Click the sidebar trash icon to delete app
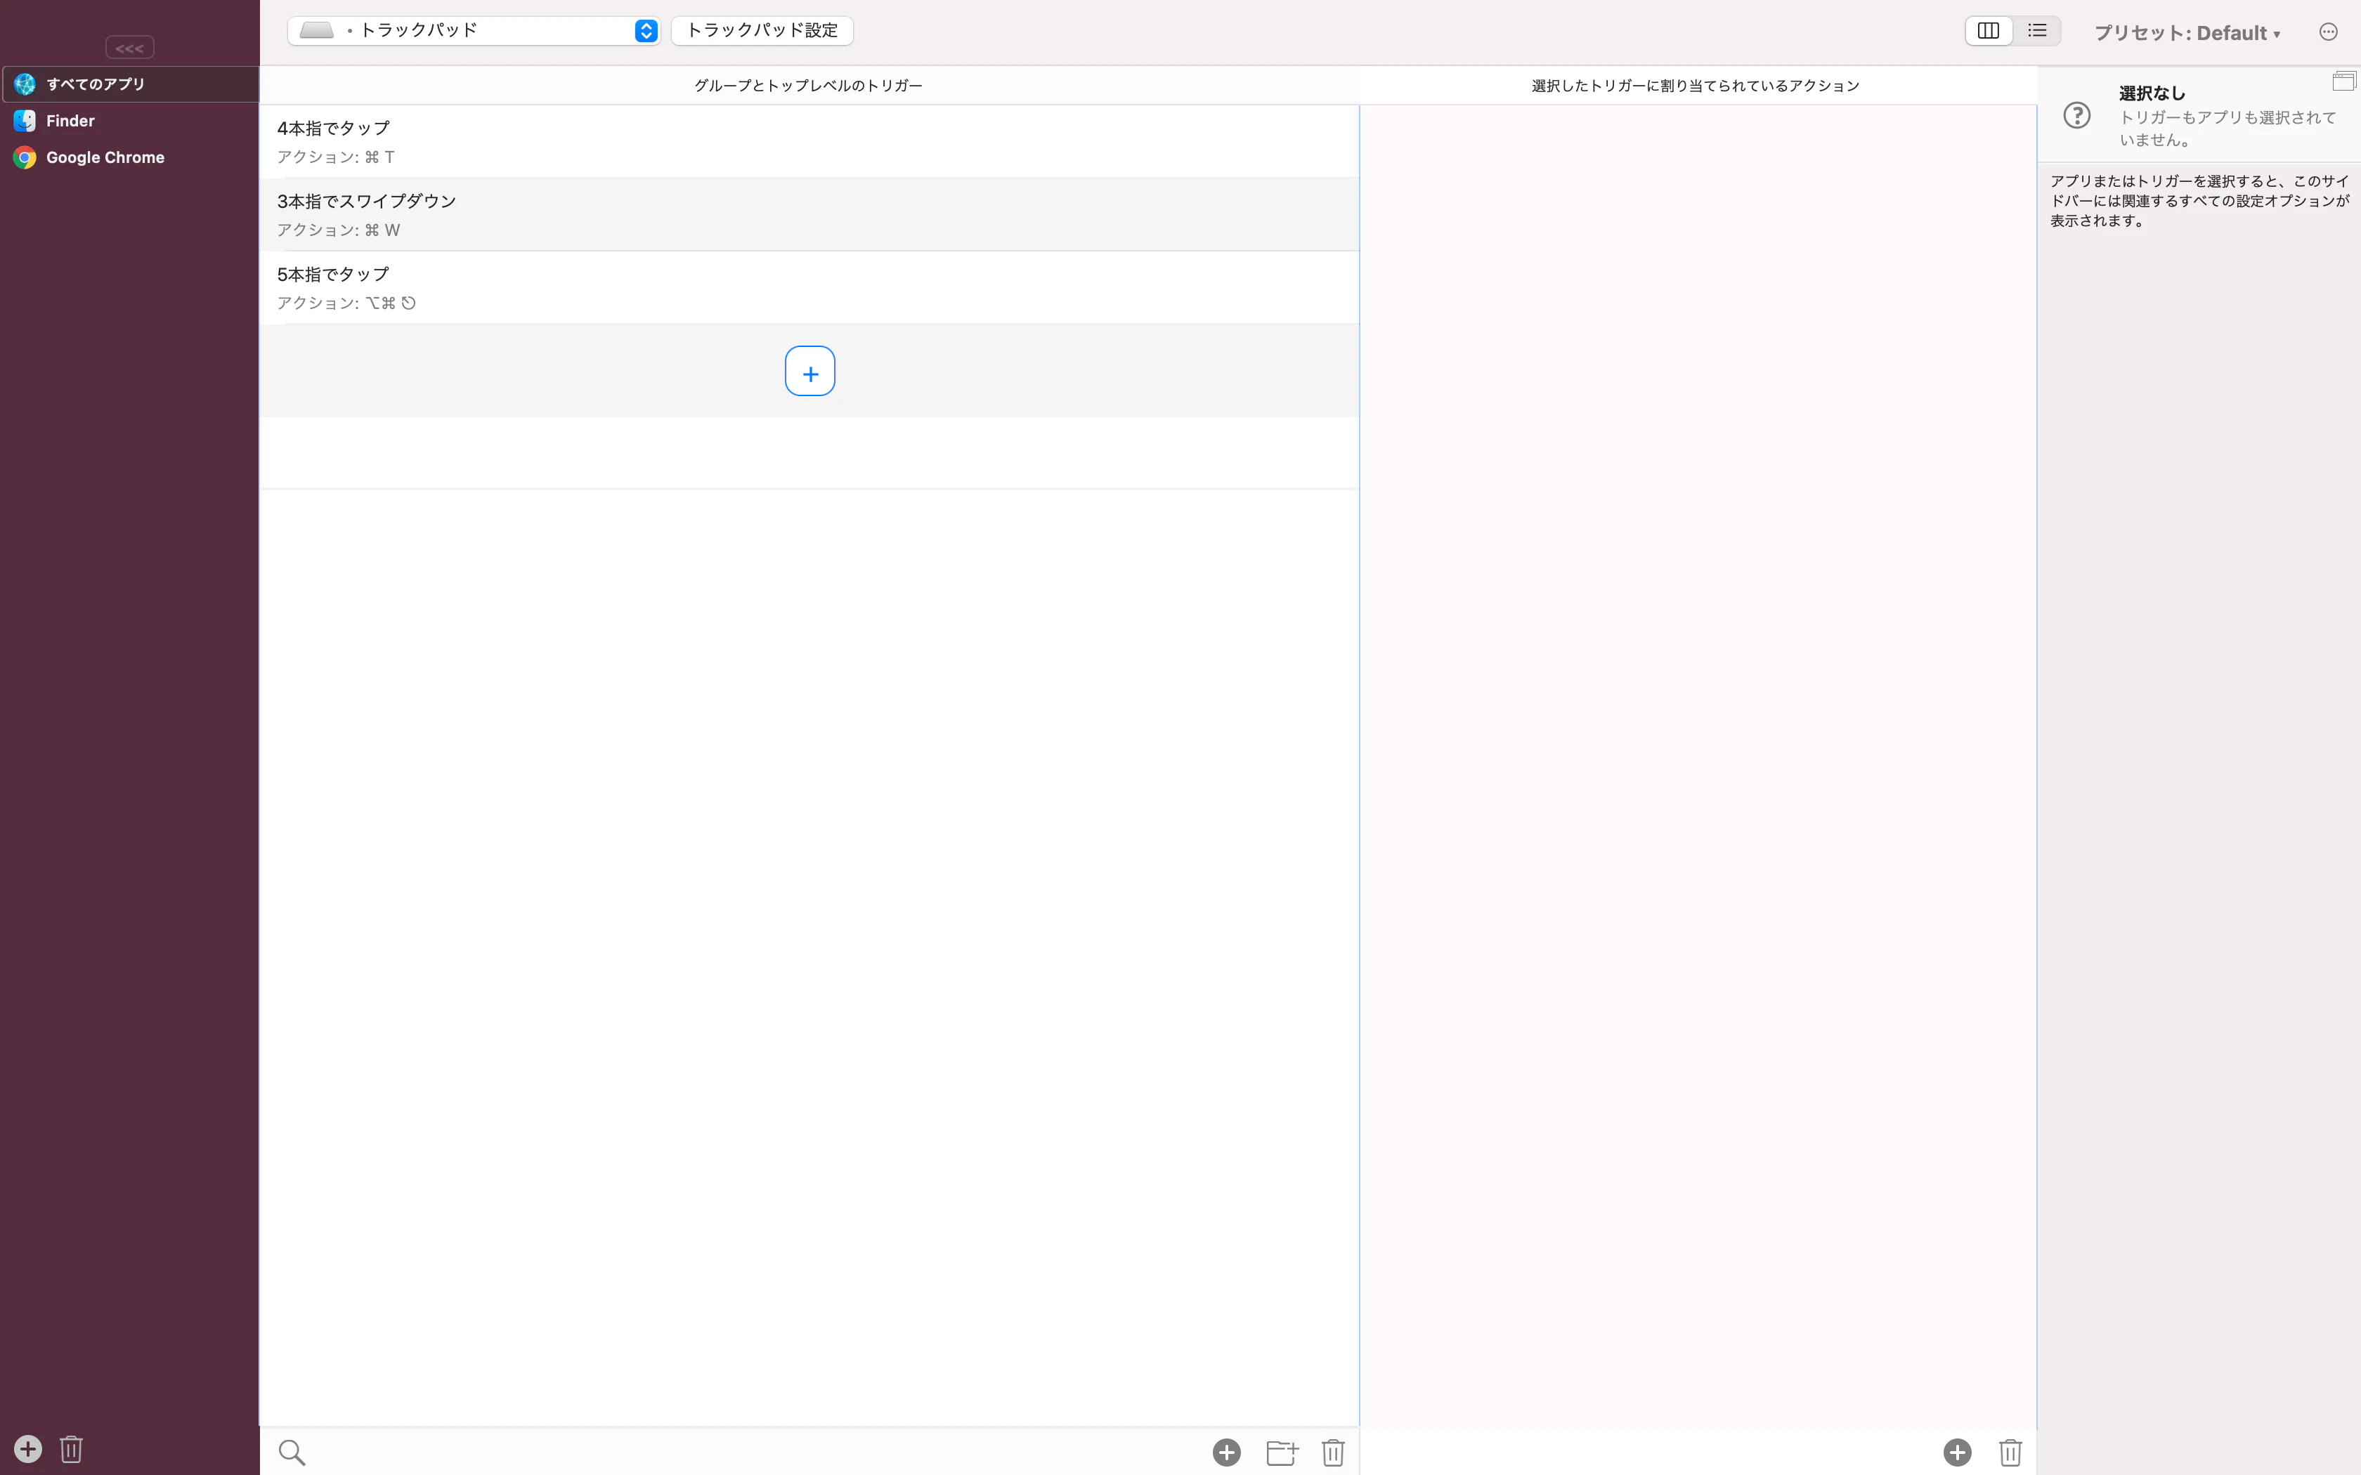2361x1475 pixels. tap(71, 1448)
